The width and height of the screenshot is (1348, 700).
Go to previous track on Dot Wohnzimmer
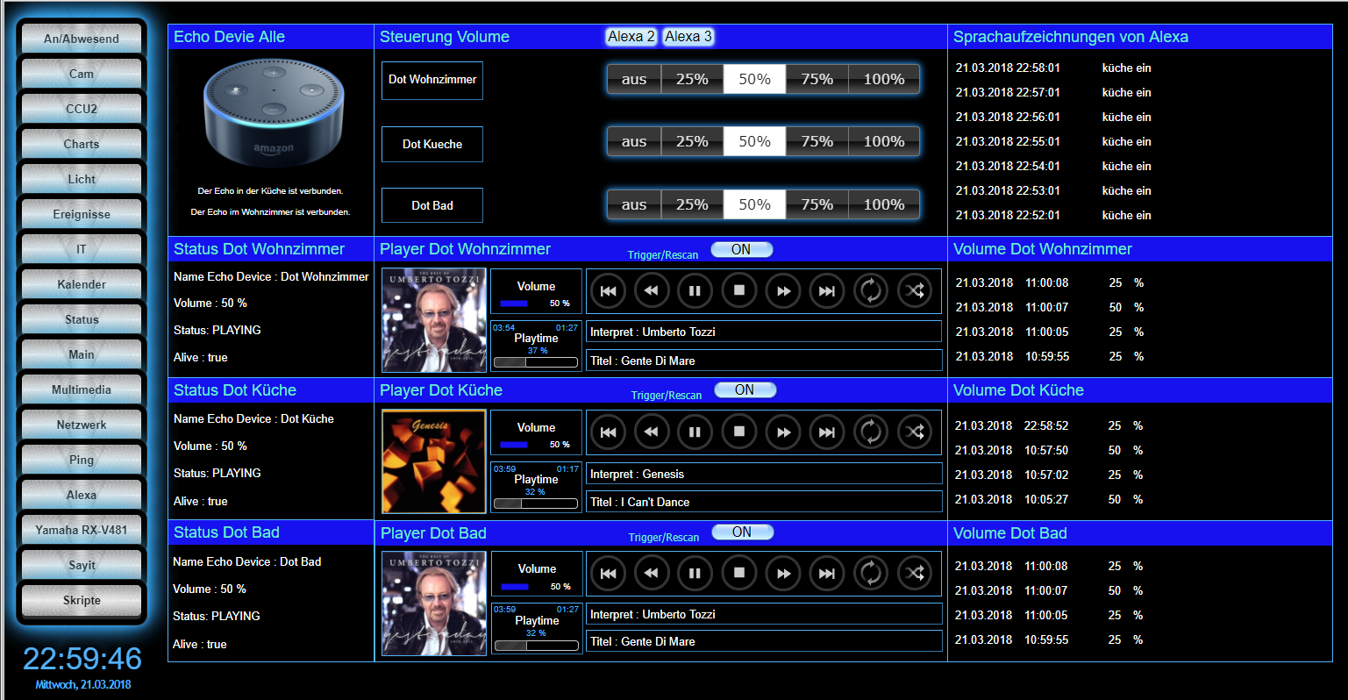pyautogui.click(x=608, y=290)
